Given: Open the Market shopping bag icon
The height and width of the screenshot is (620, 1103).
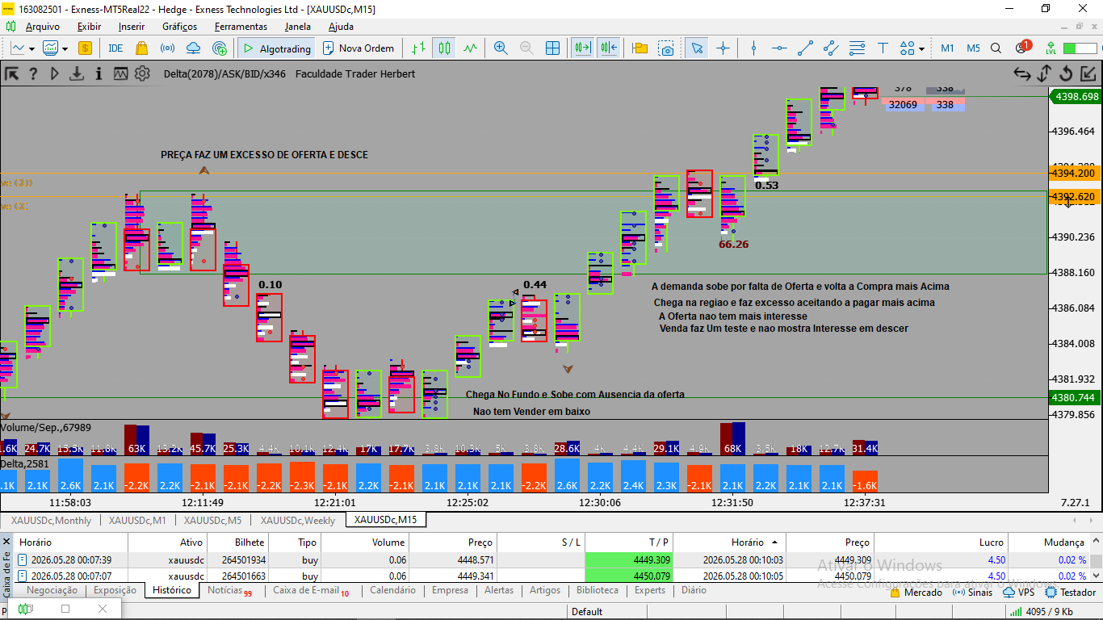Looking at the screenshot, I should tap(142, 48).
